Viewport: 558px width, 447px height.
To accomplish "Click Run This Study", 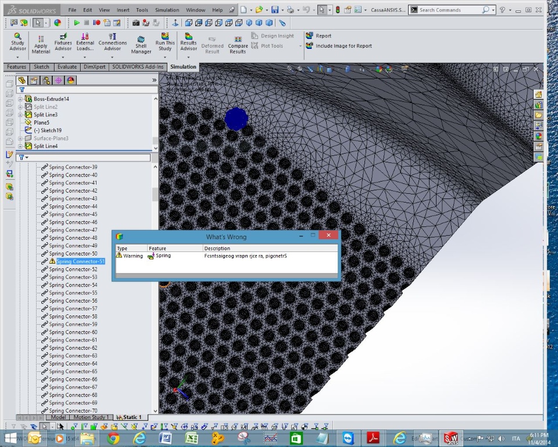I will point(165,42).
